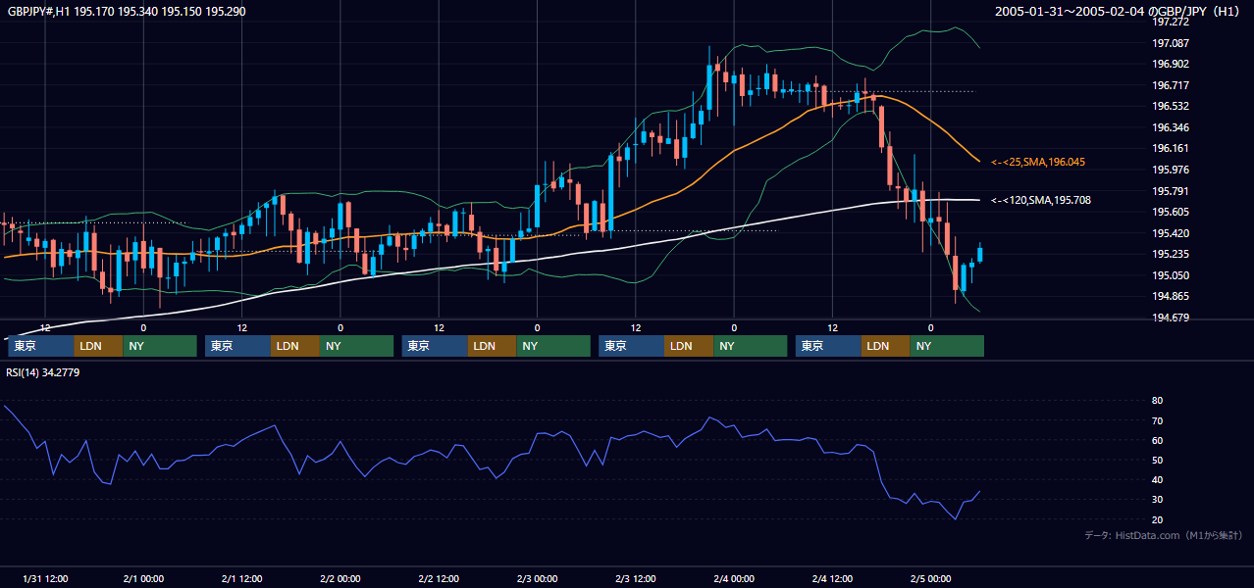The height and width of the screenshot is (588, 1254).
Task: Select price level 195.235
Action: (1170, 254)
